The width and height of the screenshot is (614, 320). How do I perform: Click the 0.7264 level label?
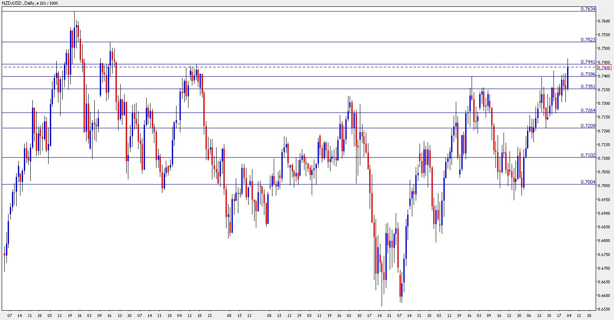pos(588,110)
